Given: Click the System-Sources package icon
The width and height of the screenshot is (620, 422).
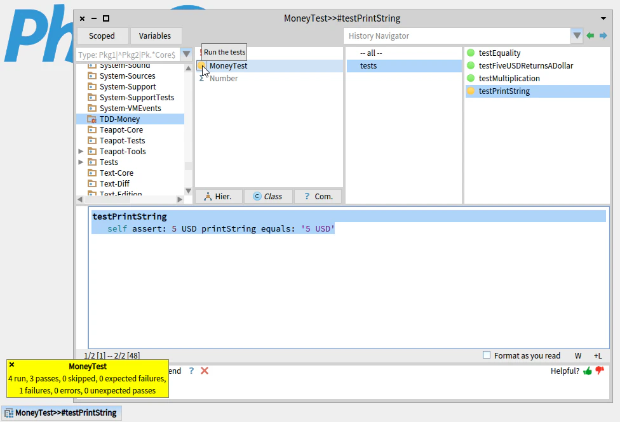Looking at the screenshot, I should (x=91, y=76).
